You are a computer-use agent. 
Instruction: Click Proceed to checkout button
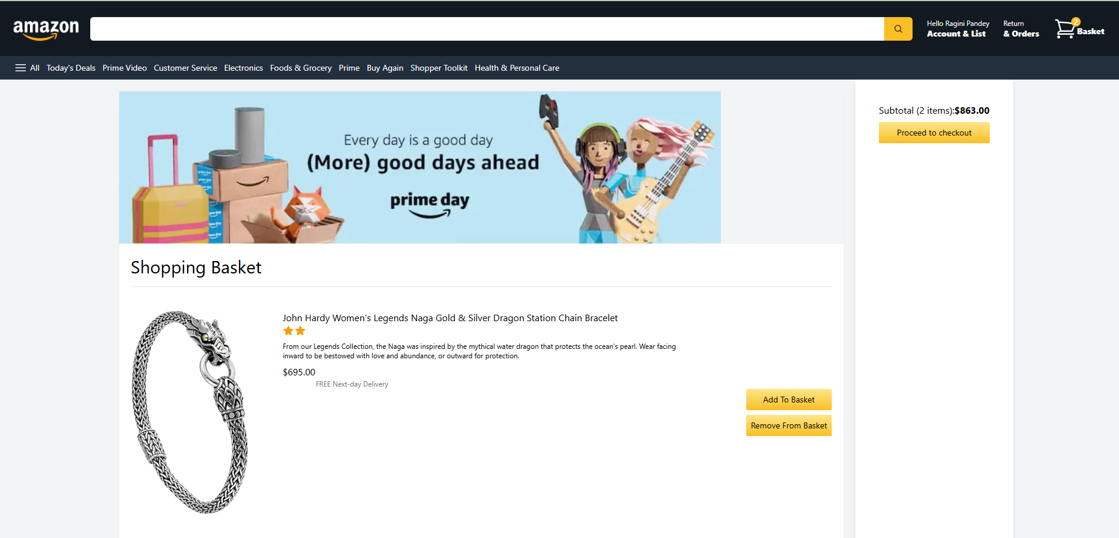(x=934, y=133)
